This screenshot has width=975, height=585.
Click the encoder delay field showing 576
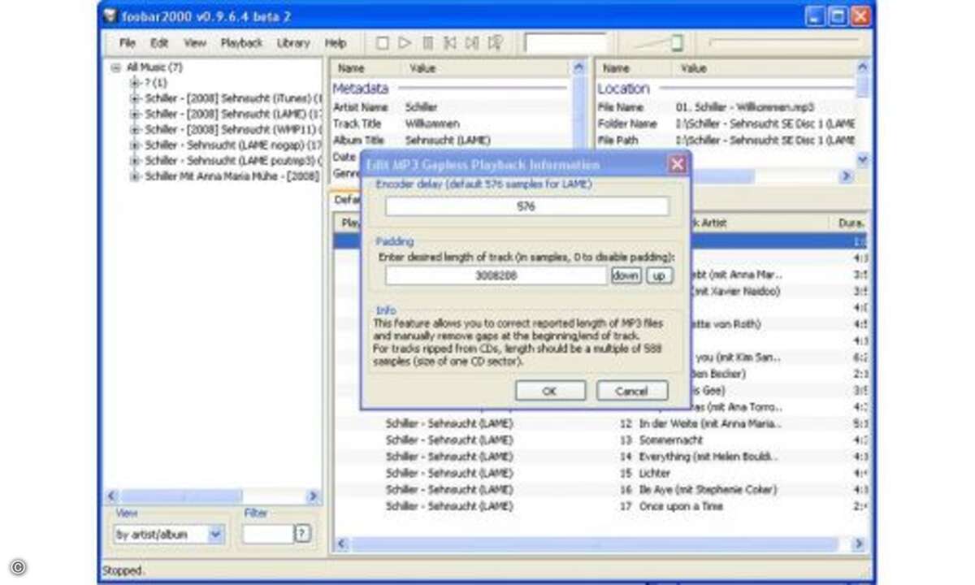pyautogui.click(x=526, y=207)
